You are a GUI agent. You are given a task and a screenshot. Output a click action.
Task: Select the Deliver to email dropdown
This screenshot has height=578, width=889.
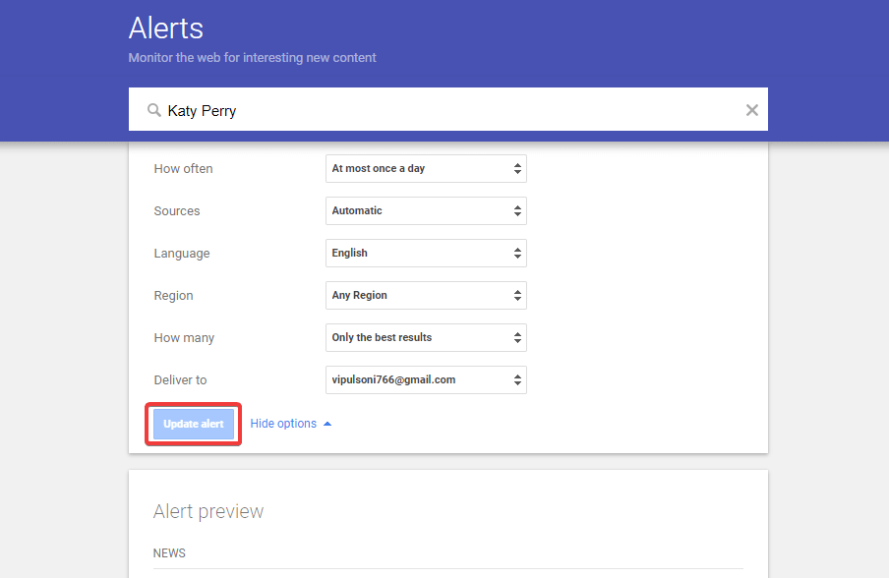coord(426,380)
